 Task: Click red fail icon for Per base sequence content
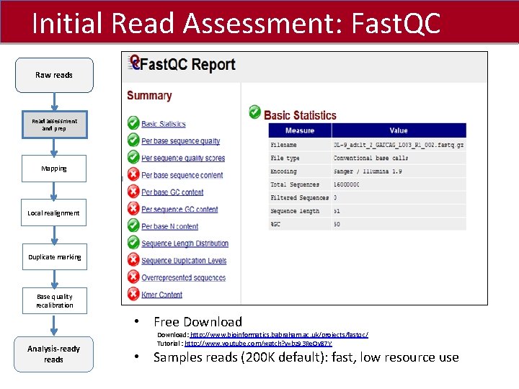point(133,174)
